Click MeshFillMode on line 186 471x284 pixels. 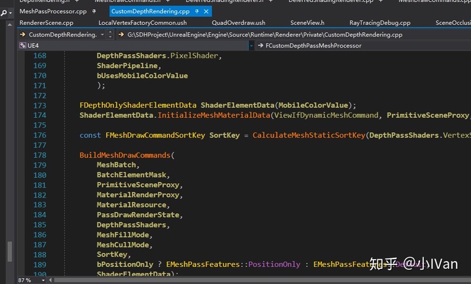[x=122, y=235]
